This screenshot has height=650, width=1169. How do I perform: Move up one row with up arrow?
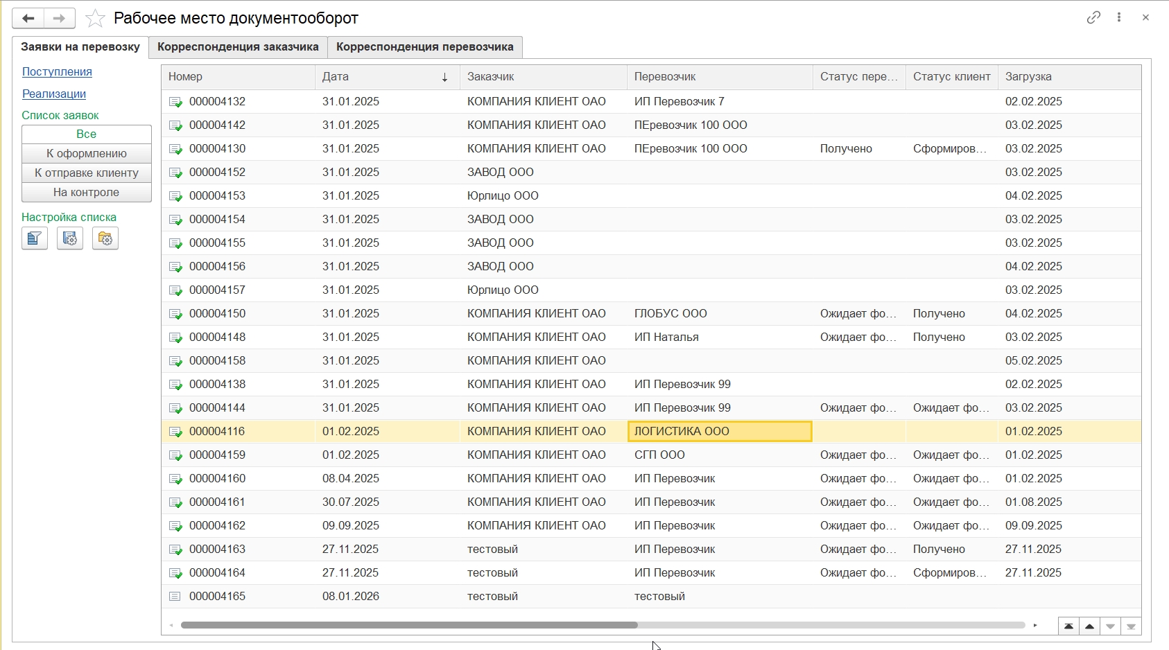(1089, 626)
